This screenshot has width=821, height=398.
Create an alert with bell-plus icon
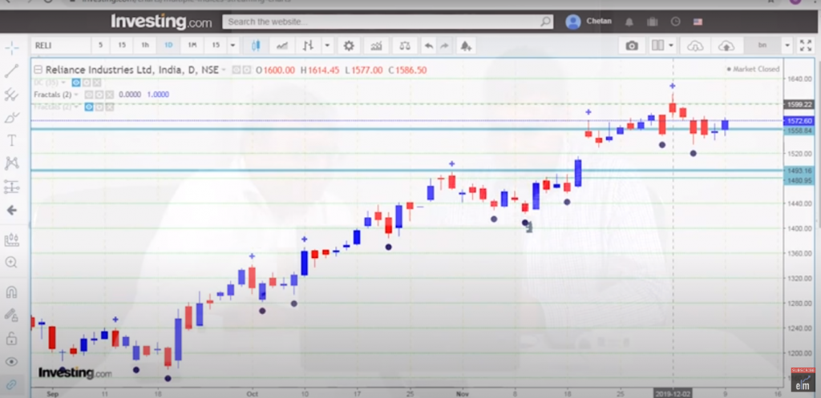point(466,46)
